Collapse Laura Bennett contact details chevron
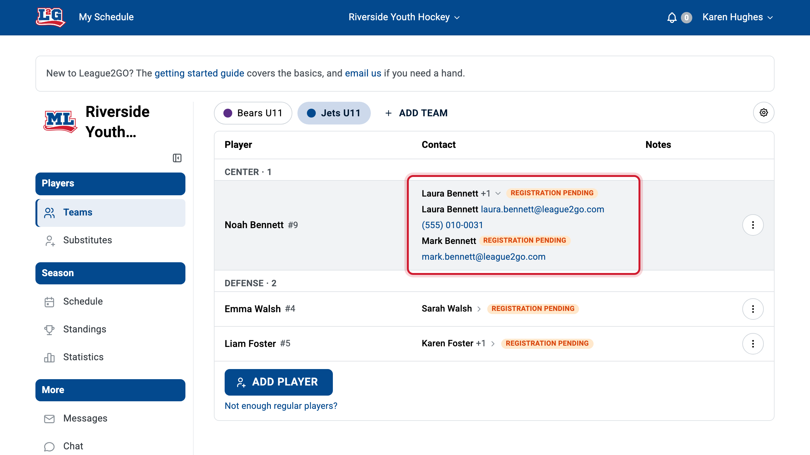 pyautogui.click(x=498, y=193)
